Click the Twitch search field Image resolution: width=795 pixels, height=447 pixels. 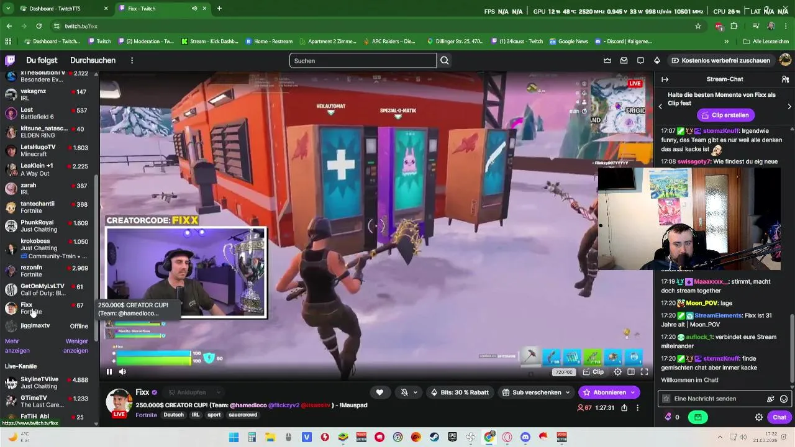click(x=363, y=60)
